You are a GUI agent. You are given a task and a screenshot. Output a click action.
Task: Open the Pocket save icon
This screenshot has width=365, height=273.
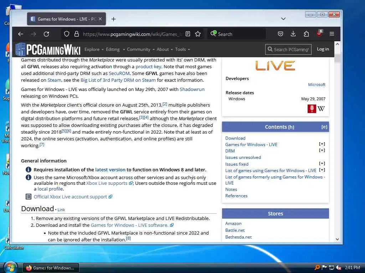(281, 34)
